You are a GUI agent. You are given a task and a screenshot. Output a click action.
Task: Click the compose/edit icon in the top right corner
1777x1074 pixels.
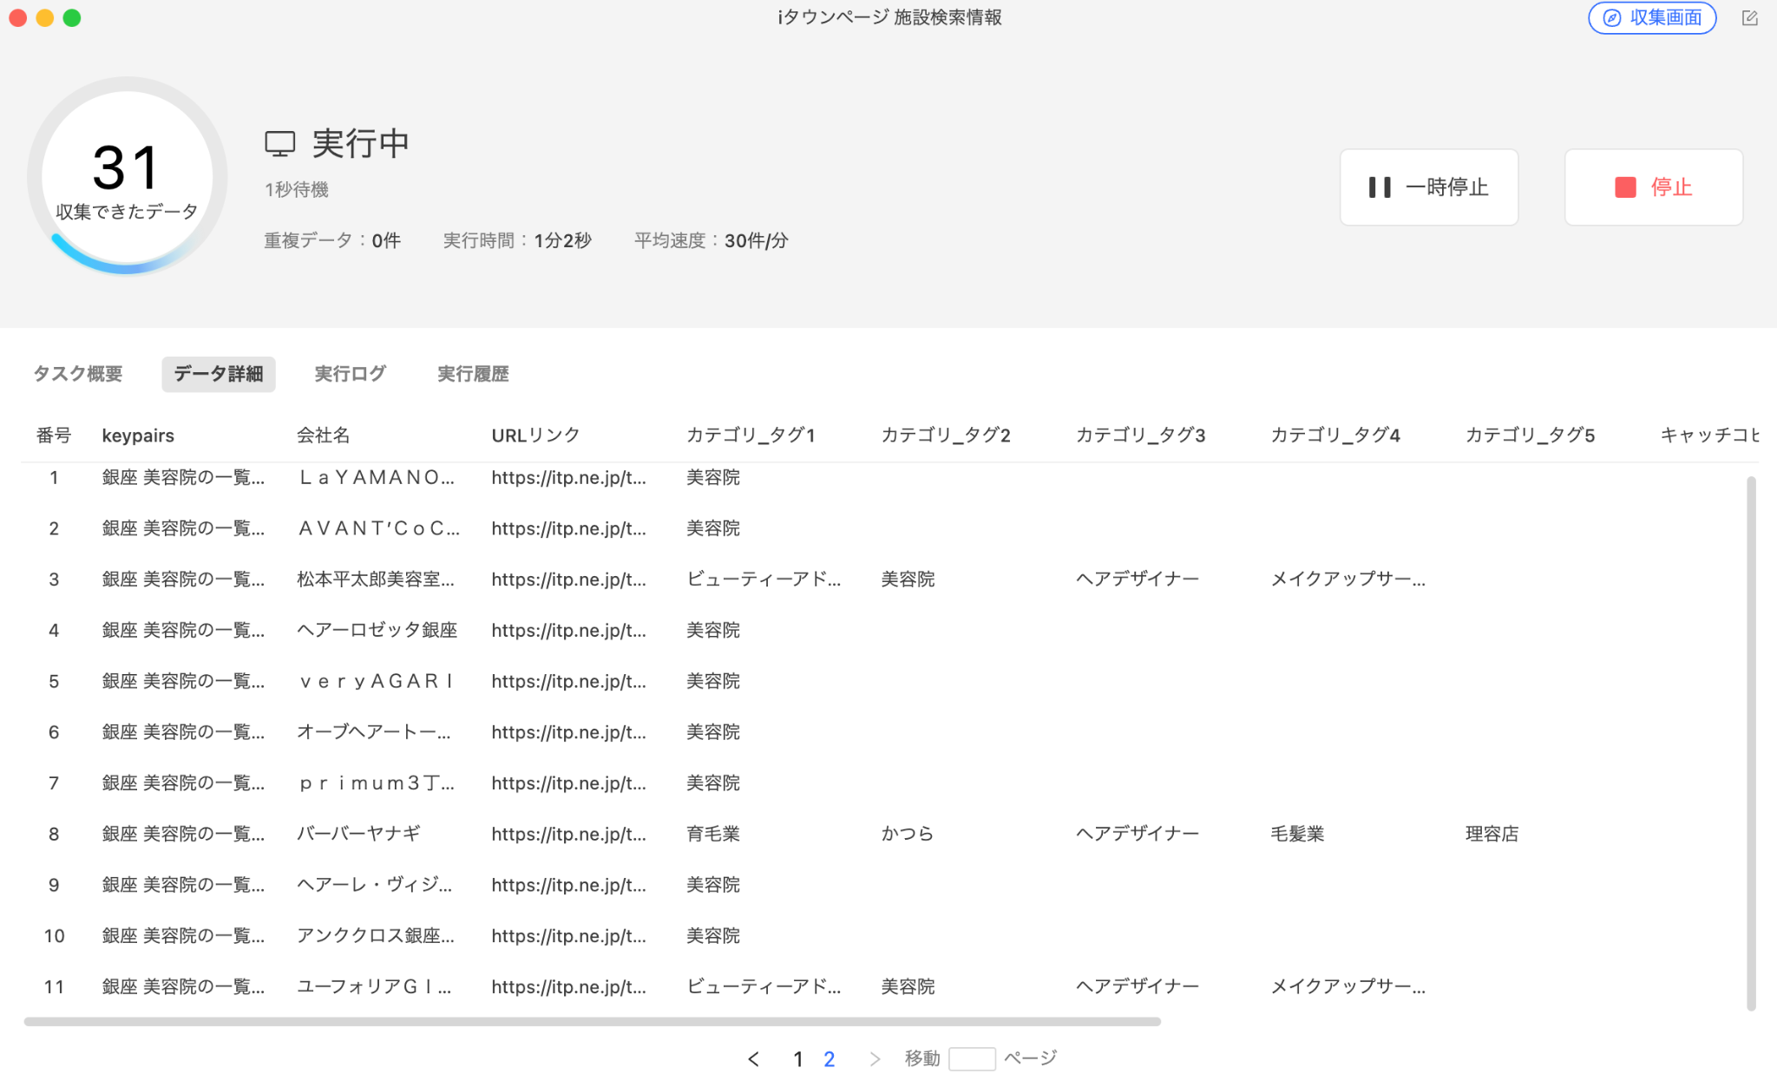(1751, 17)
